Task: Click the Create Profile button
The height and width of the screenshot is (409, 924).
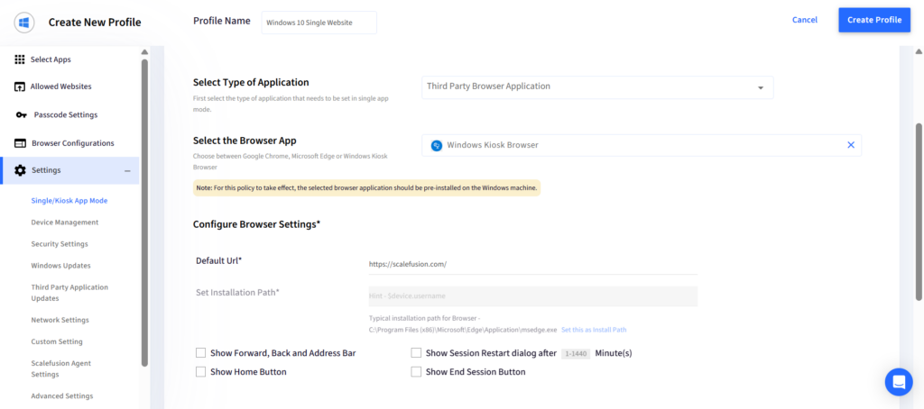Action: [x=873, y=20]
